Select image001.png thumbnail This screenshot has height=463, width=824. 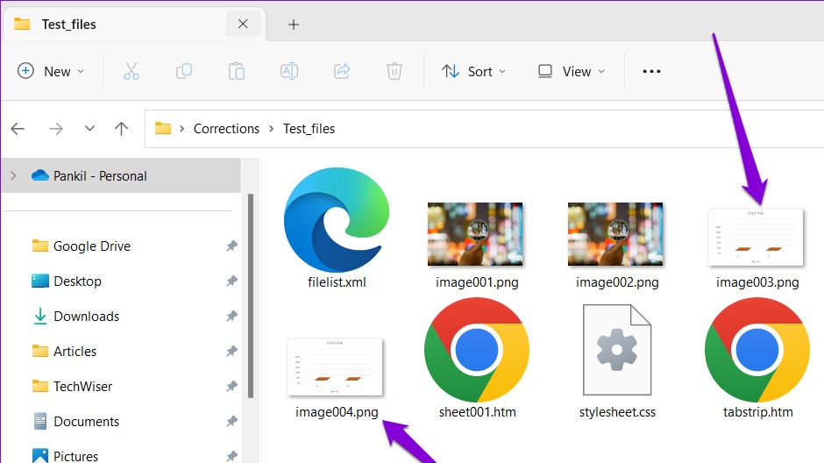tap(475, 234)
